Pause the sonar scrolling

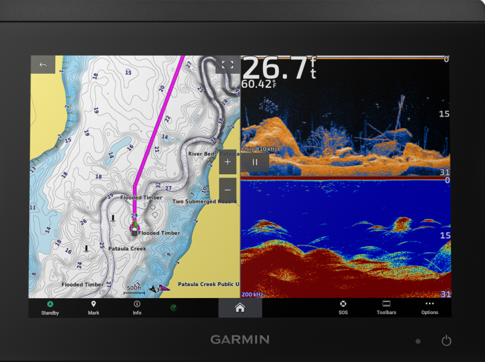tap(254, 162)
